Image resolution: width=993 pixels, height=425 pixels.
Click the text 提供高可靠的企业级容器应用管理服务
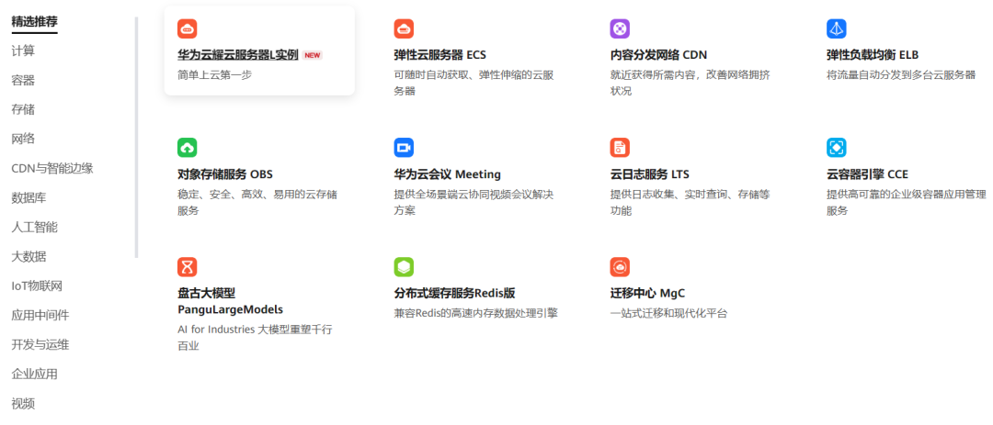(x=907, y=202)
